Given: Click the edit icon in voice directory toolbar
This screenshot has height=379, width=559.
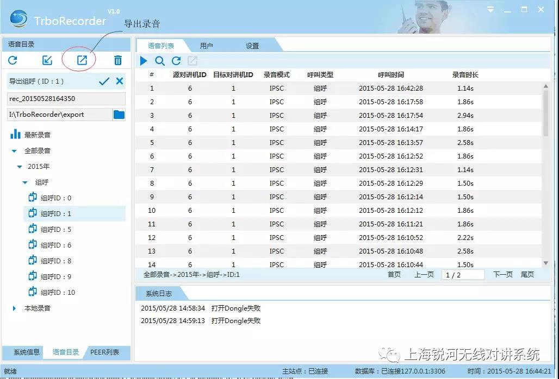Looking at the screenshot, I should (47, 60).
